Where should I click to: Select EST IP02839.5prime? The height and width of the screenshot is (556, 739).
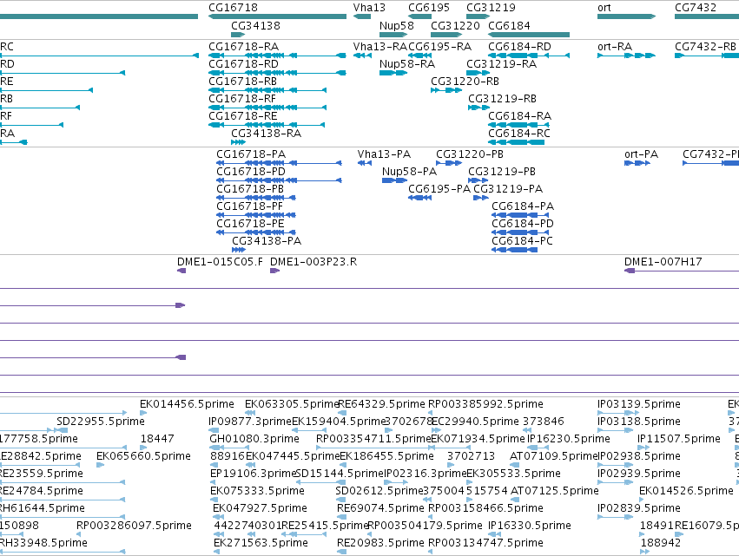click(x=638, y=508)
